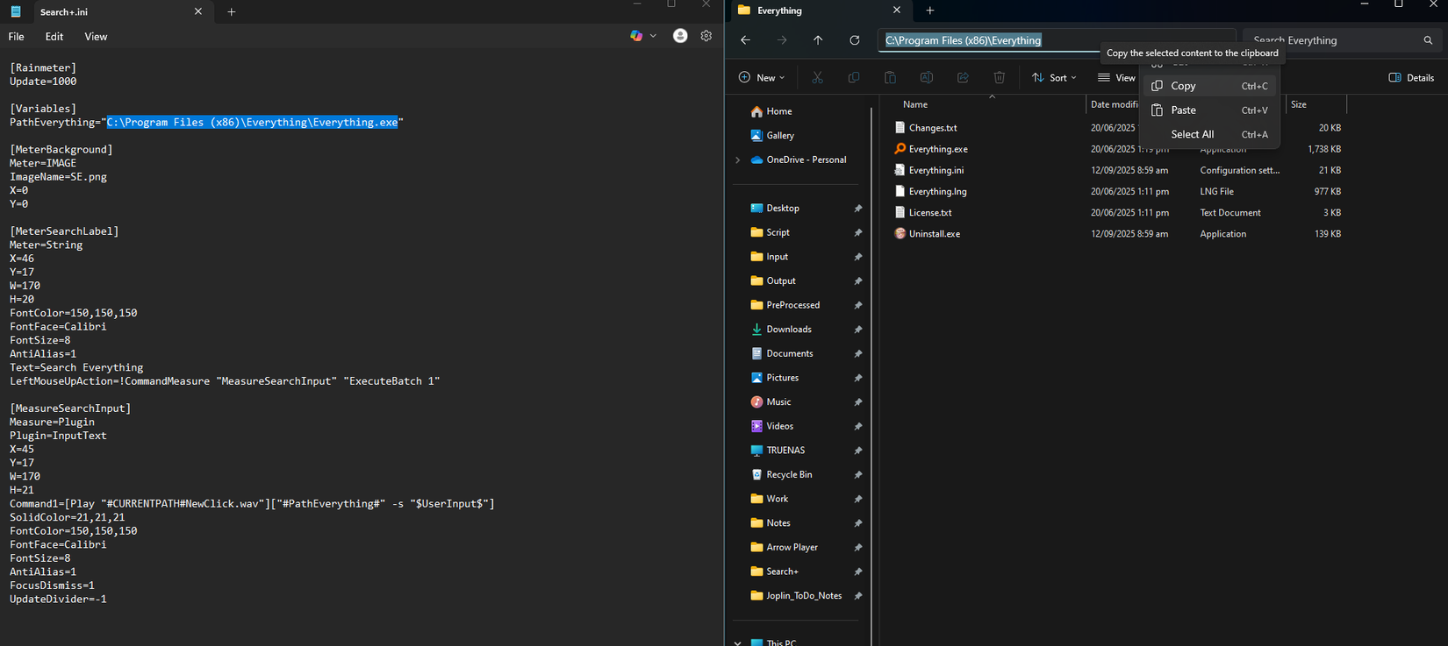Viewport: 1448px width, 646px height.
Task: Click the Copilot icon in Notepad
Action: (x=636, y=36)
